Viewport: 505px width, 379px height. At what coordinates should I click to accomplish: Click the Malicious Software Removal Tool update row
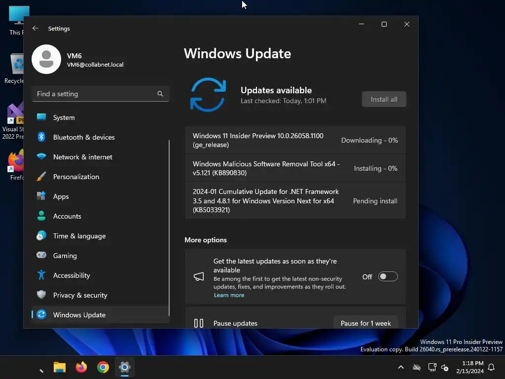click(295, 168)
